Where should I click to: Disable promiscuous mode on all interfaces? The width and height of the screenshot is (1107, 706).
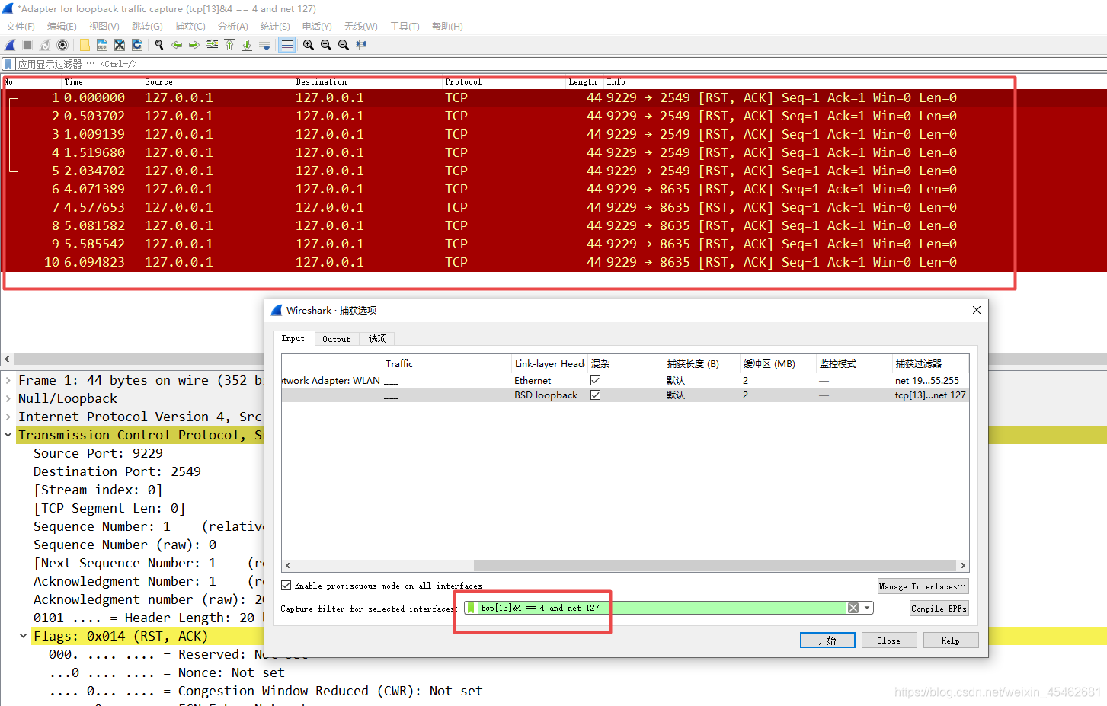(x=286, y=586)
